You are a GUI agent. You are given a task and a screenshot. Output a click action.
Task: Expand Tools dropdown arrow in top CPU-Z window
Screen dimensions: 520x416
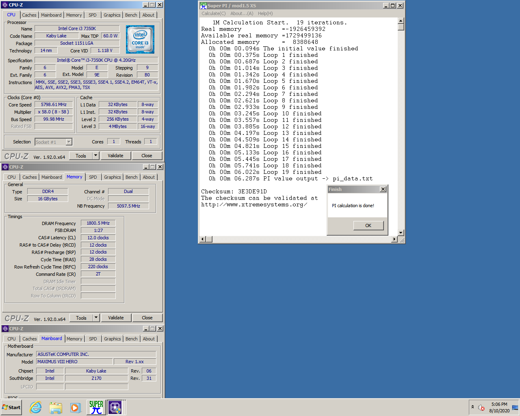point(95,156)
